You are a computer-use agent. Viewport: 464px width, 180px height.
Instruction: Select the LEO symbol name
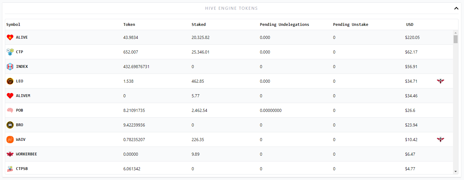pyautogui.click(x=20, y=81)
